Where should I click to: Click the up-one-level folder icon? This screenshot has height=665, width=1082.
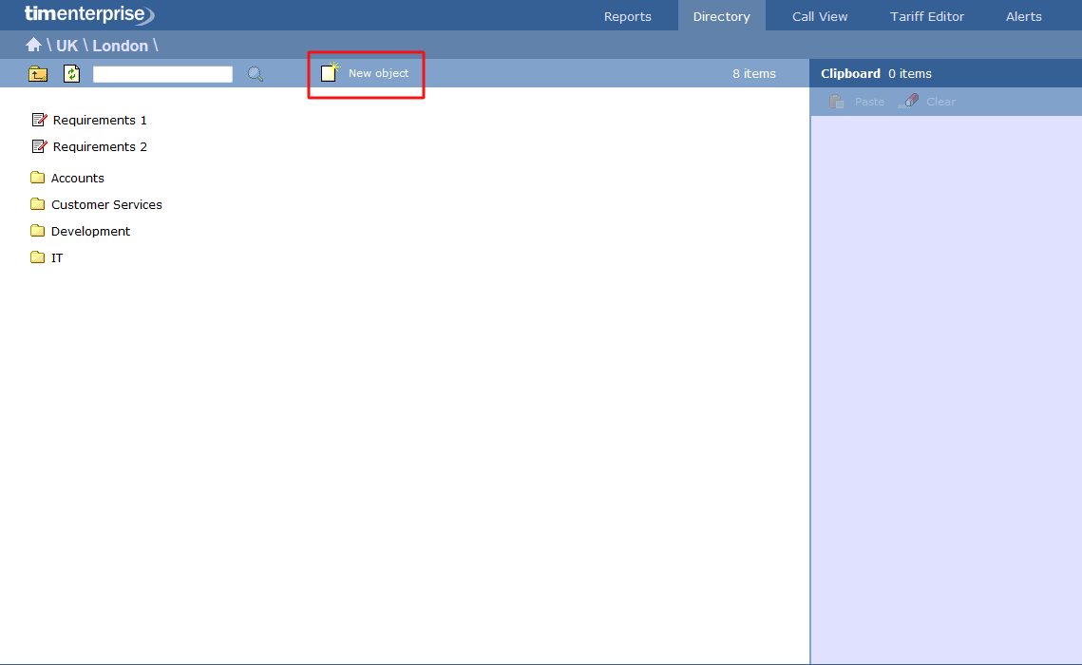click(38, 74)
